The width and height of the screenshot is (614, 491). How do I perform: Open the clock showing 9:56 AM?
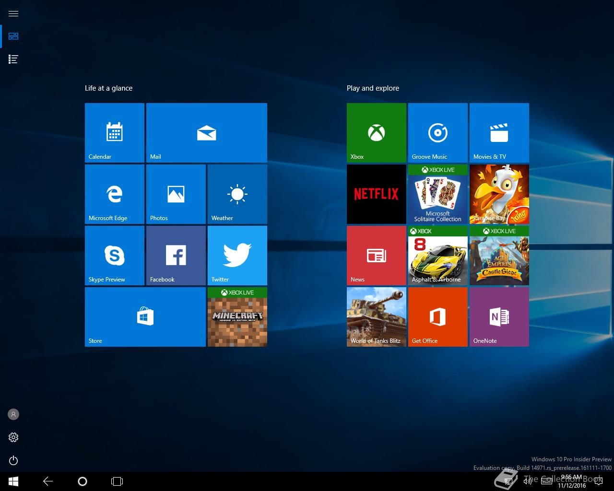(x=571, y=481)
